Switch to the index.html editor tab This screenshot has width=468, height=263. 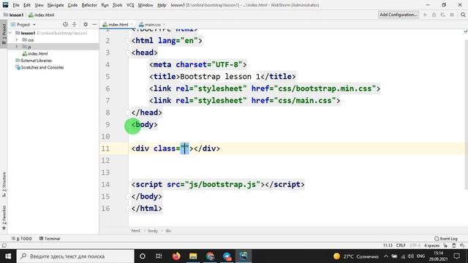pos(118,24)
